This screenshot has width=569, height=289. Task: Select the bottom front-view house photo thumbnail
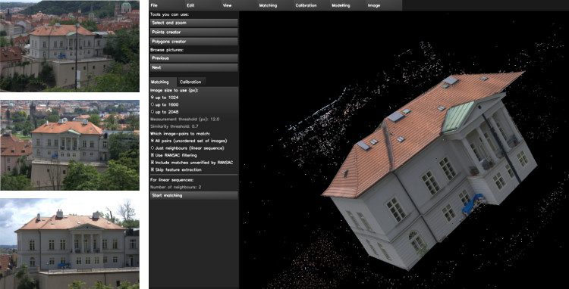tap(70, 244)
